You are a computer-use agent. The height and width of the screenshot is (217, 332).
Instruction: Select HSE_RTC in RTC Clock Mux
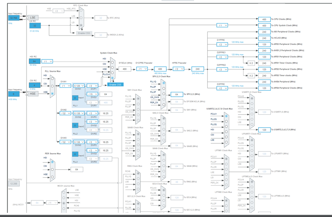(x=81, y=10)
